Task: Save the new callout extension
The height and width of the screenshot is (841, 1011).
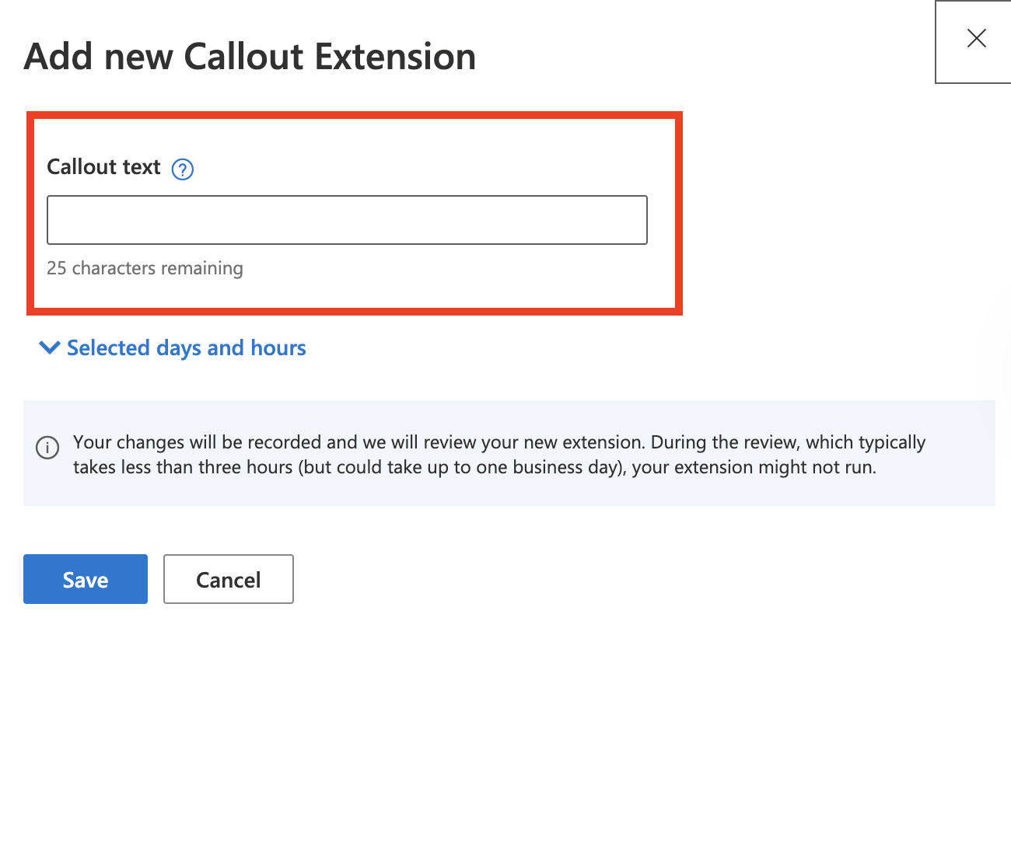Action: [86, 579]
